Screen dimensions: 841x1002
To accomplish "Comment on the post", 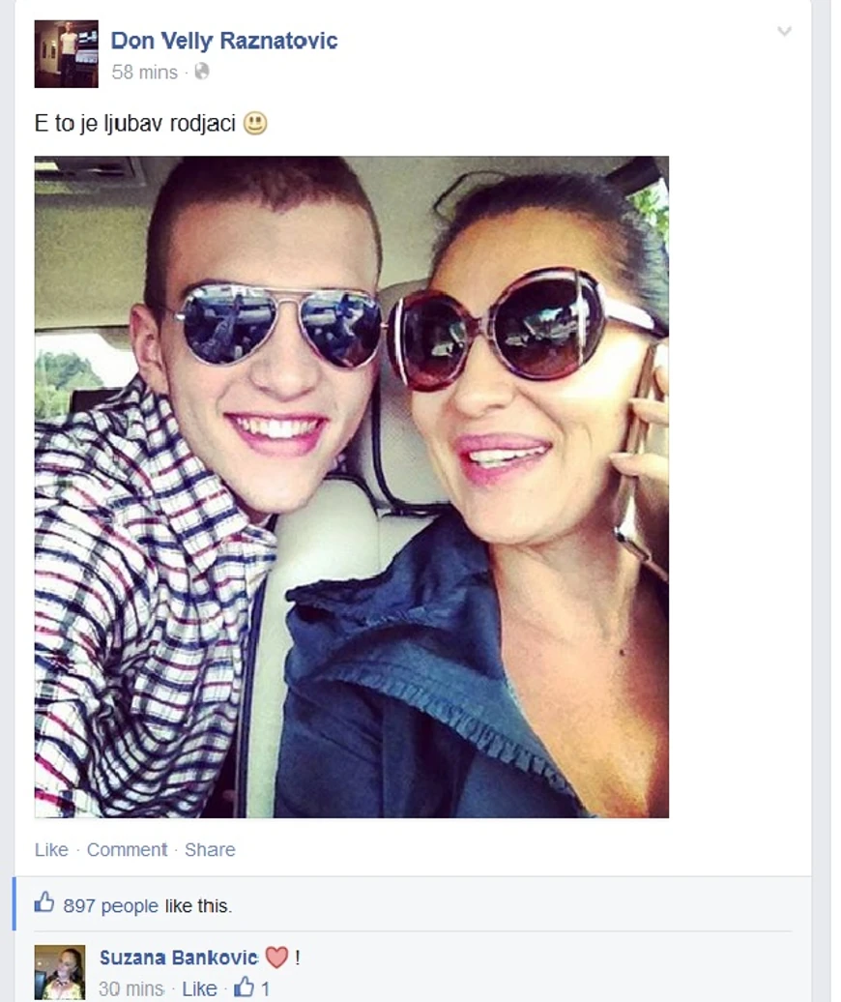I will 127,849.
